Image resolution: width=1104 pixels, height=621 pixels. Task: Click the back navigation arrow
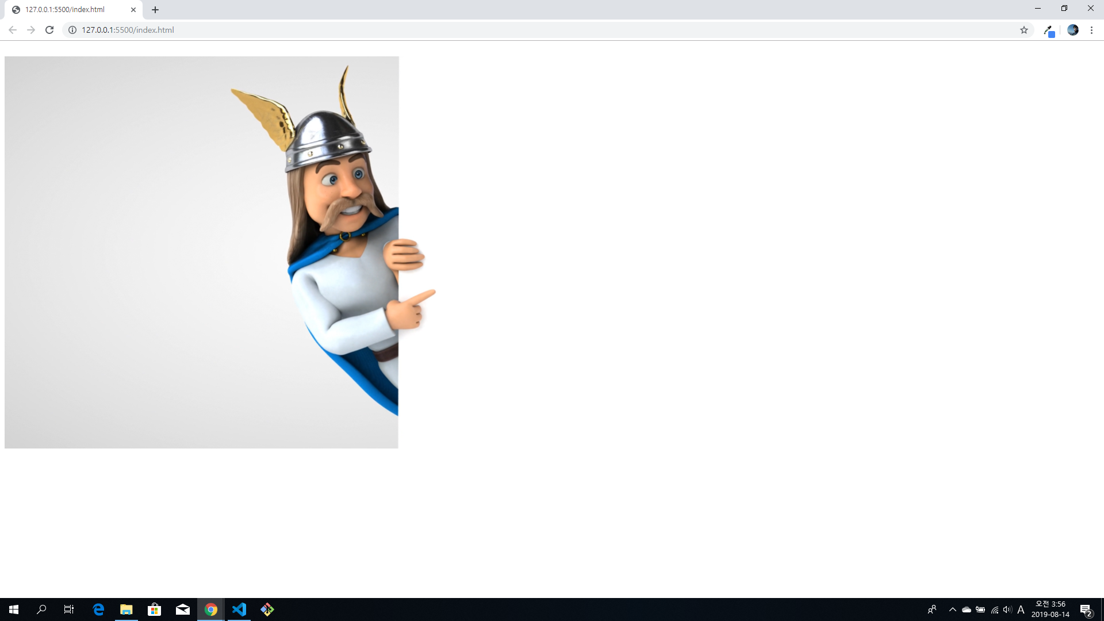(13, 30)
